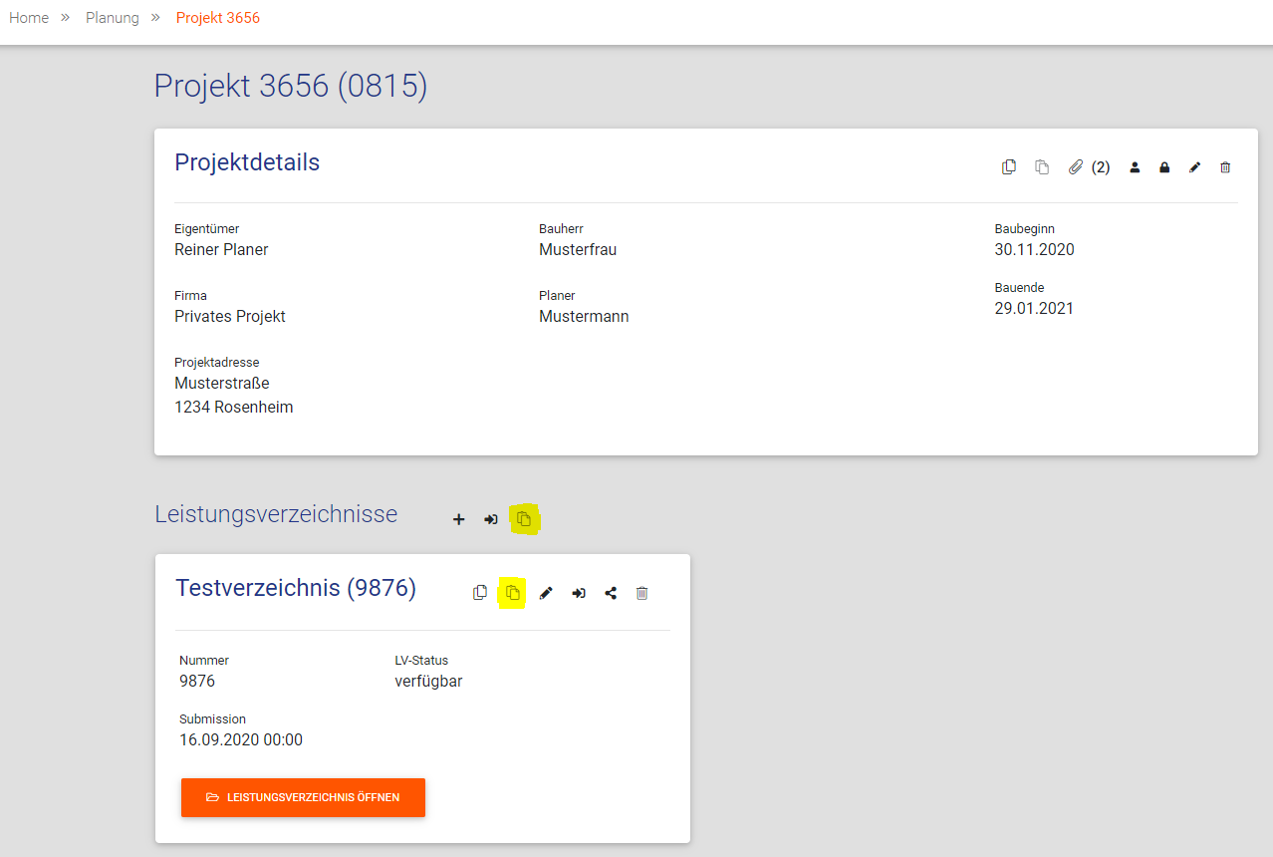Screen dimensions: 1273x857
Task: Open project attachments paperclip icon
Action: [1075, 167]
